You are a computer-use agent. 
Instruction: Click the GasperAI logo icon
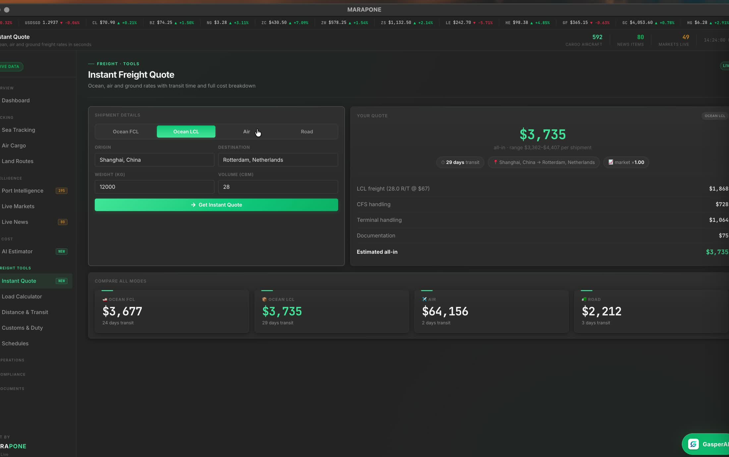click(693, 444)
